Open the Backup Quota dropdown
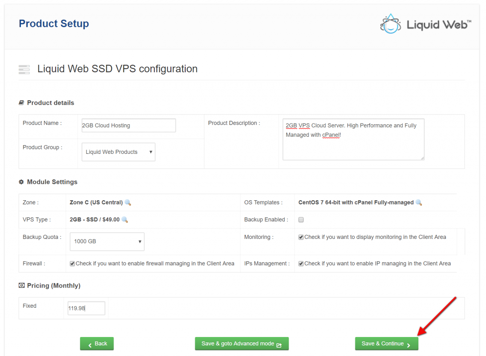This screenshot has height=356, width=486. coord(107,242)
